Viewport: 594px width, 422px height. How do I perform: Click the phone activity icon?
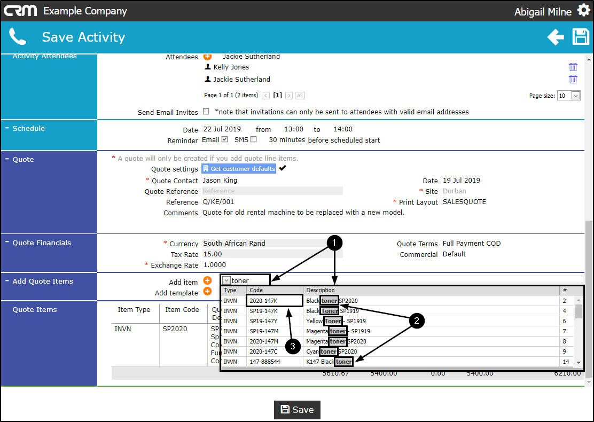click(18, 37)
